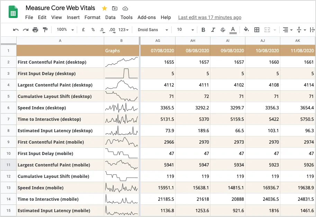Decrease decimal places
Screen dimensions: 316x217
click(x=102, y=30)
